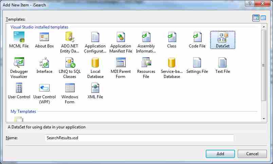Select the Settings File template
273x164 pixels.
coord(197,65)
